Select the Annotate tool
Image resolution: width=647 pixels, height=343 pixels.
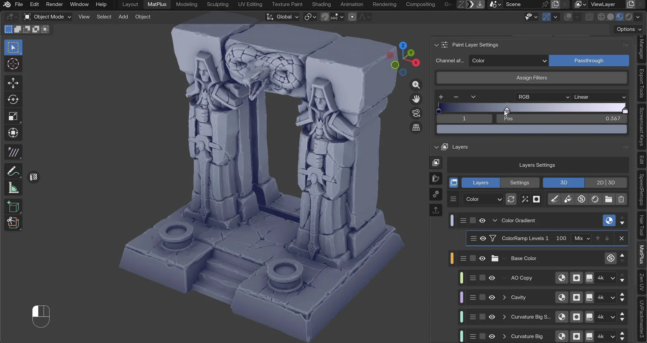pyautogui.click(x=13, y=171)
